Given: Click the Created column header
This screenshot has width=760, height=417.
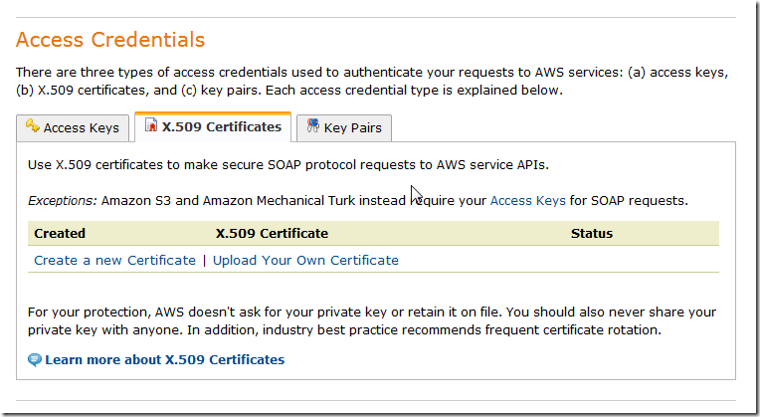Looking at the screenshot, I should coord(60,234).
